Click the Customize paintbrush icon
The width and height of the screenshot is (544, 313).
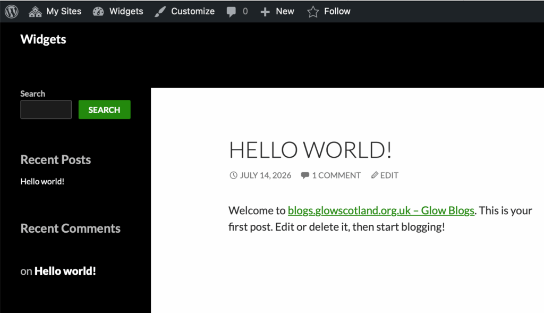coord(160,12)
